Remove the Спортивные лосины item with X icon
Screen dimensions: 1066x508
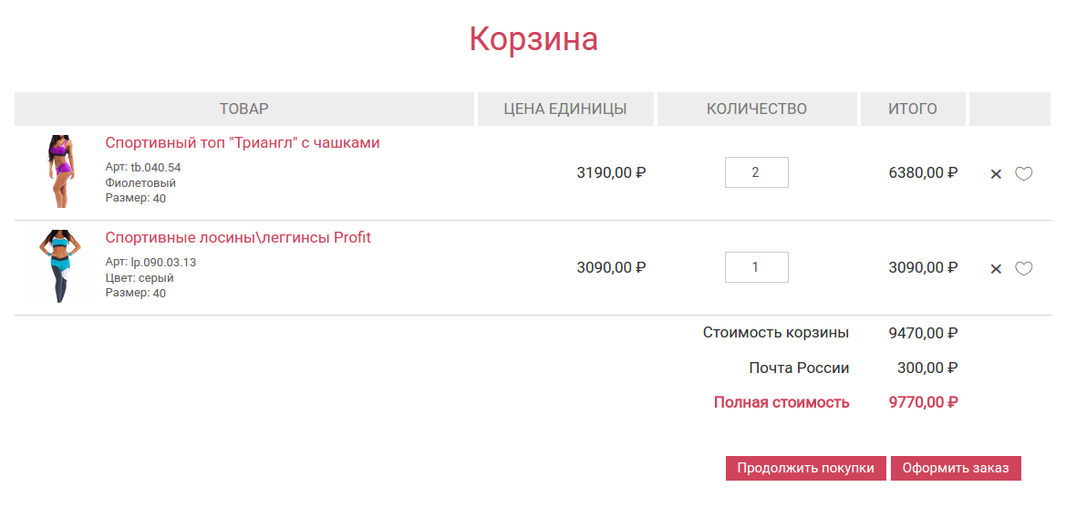click(x=996, y=268)
